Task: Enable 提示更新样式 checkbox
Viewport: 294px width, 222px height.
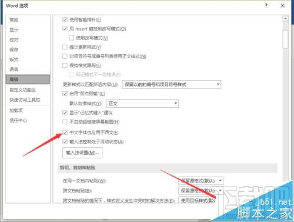Action: (65, 47)
